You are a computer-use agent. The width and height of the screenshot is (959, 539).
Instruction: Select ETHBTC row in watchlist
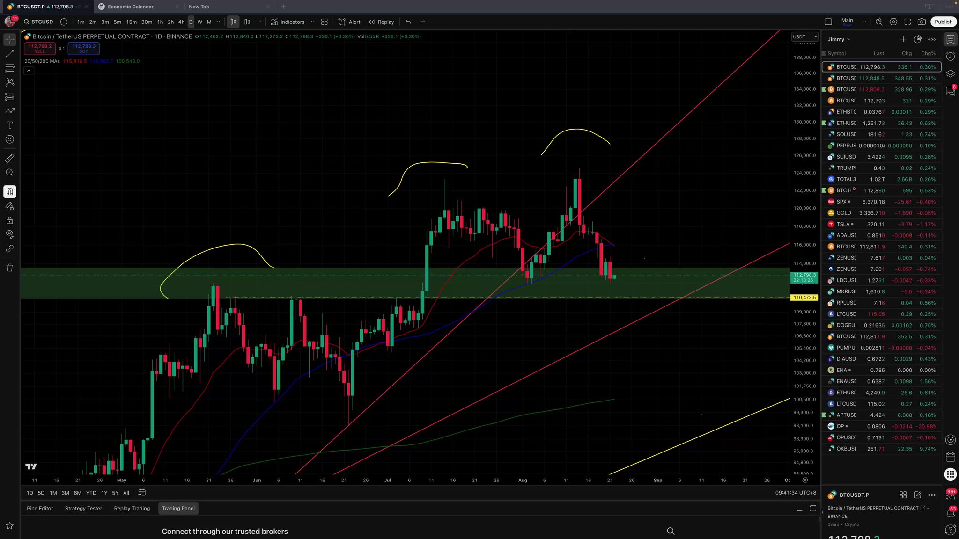coord(881,112)
